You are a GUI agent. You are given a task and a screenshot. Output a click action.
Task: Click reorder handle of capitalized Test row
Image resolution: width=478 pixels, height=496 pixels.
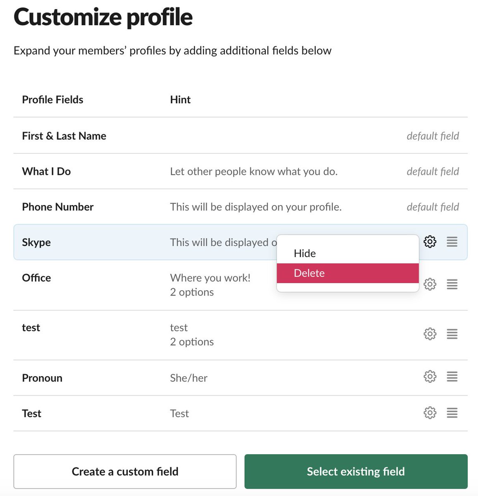(x=452, y=413)
